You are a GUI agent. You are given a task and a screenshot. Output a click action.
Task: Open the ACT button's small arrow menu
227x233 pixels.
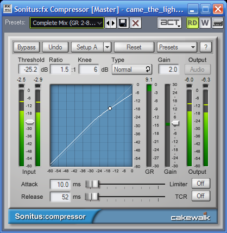tap(179, 26)
